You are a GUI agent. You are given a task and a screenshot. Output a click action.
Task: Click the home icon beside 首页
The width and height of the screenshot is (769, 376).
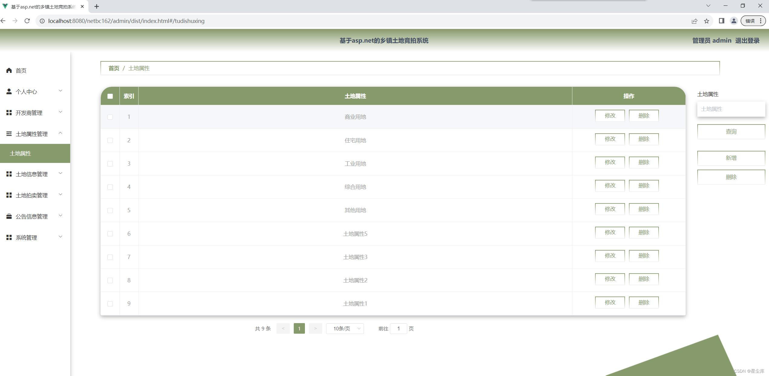[x=9, y=70]
